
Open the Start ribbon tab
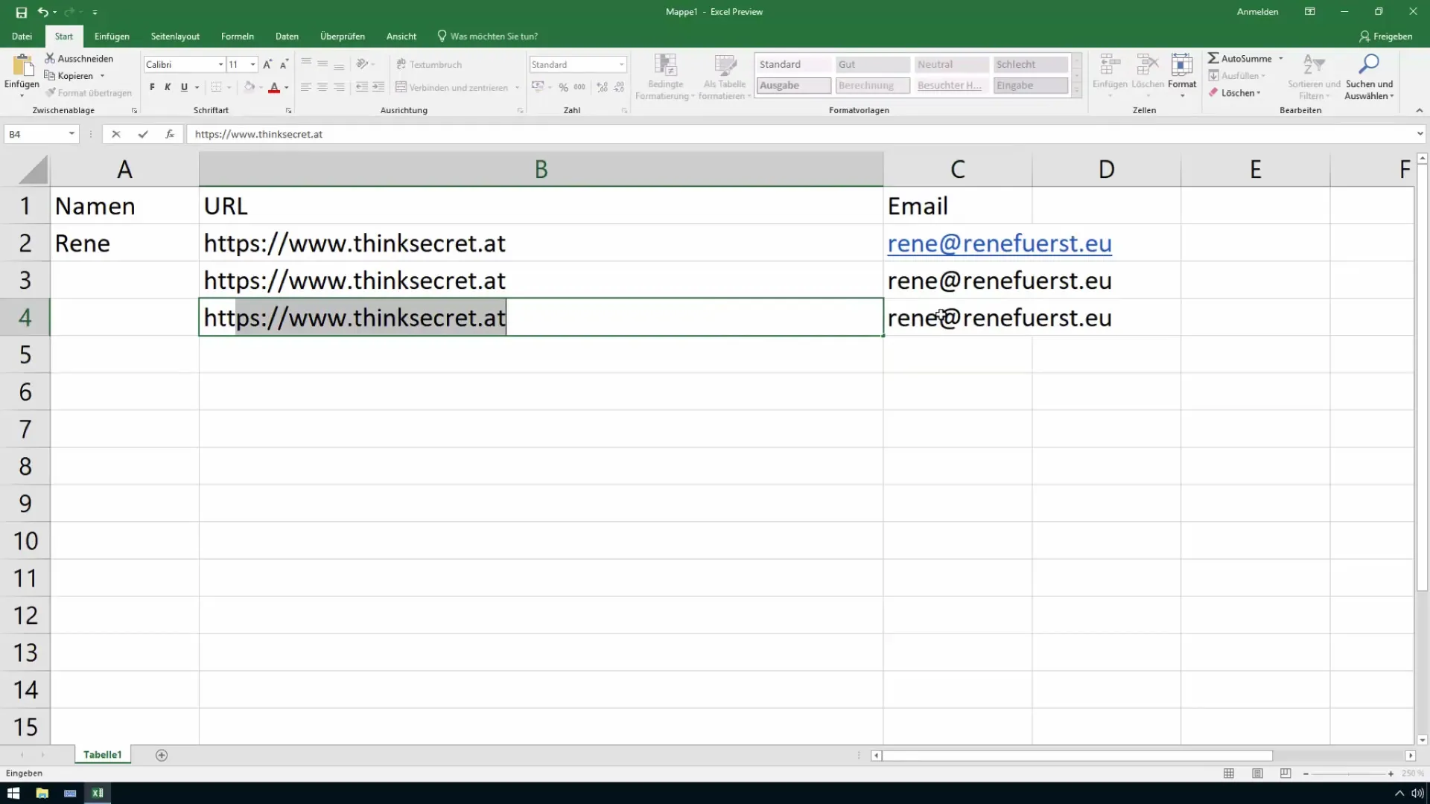[x=64, y=36]
